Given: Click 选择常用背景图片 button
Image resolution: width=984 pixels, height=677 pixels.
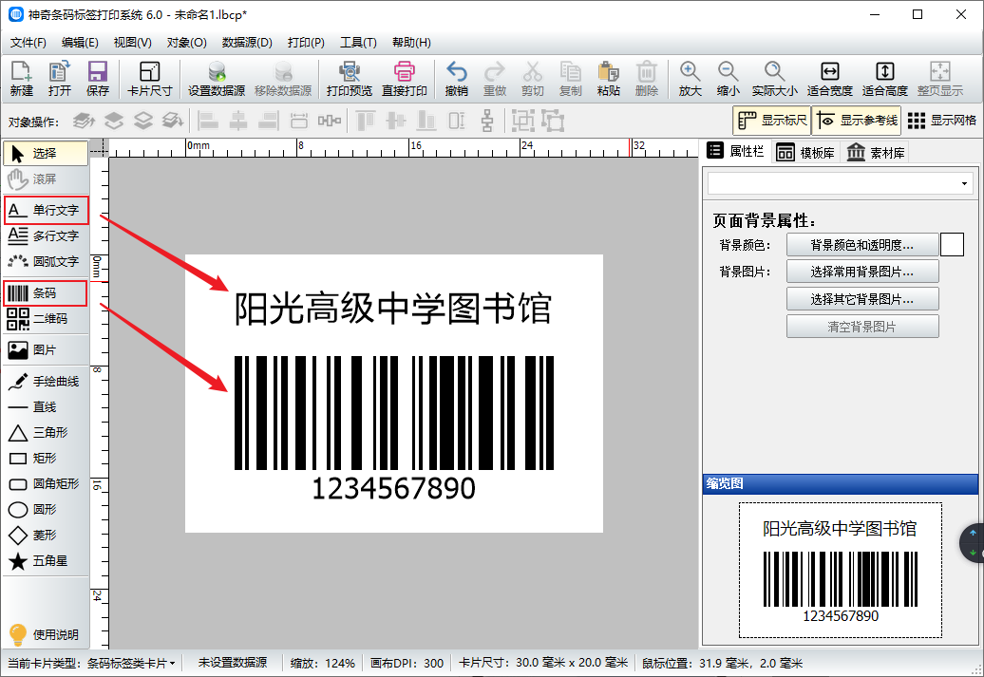Looking at the screenshot, I should (862, 272).
